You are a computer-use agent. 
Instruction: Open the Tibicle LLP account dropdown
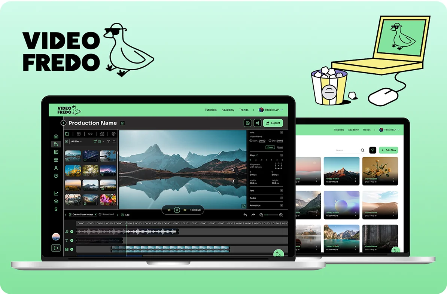[271, 110]
